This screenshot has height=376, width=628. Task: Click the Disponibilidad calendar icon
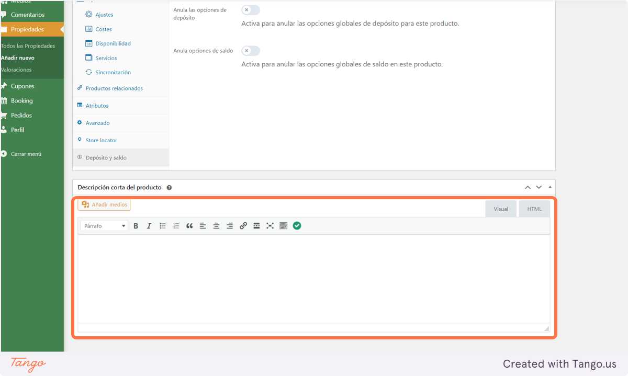coord(89,43)
